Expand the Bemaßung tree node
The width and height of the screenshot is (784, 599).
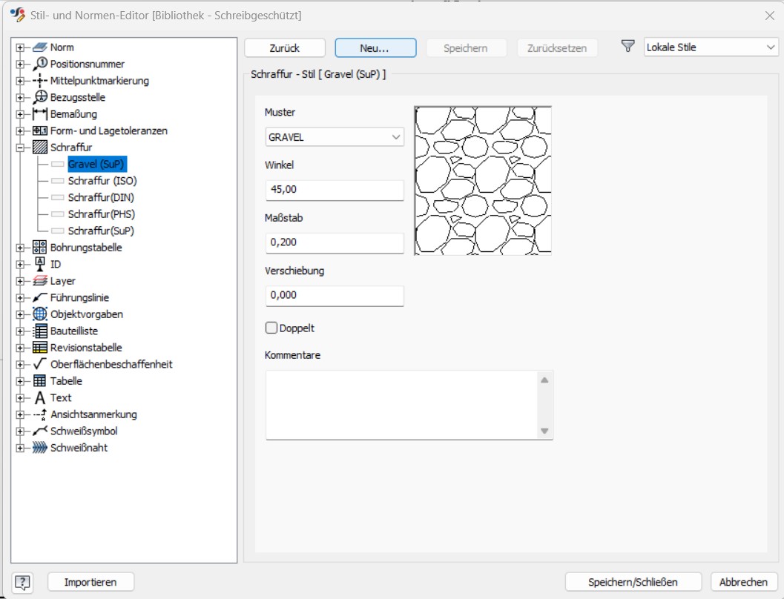tap(20, 114)
